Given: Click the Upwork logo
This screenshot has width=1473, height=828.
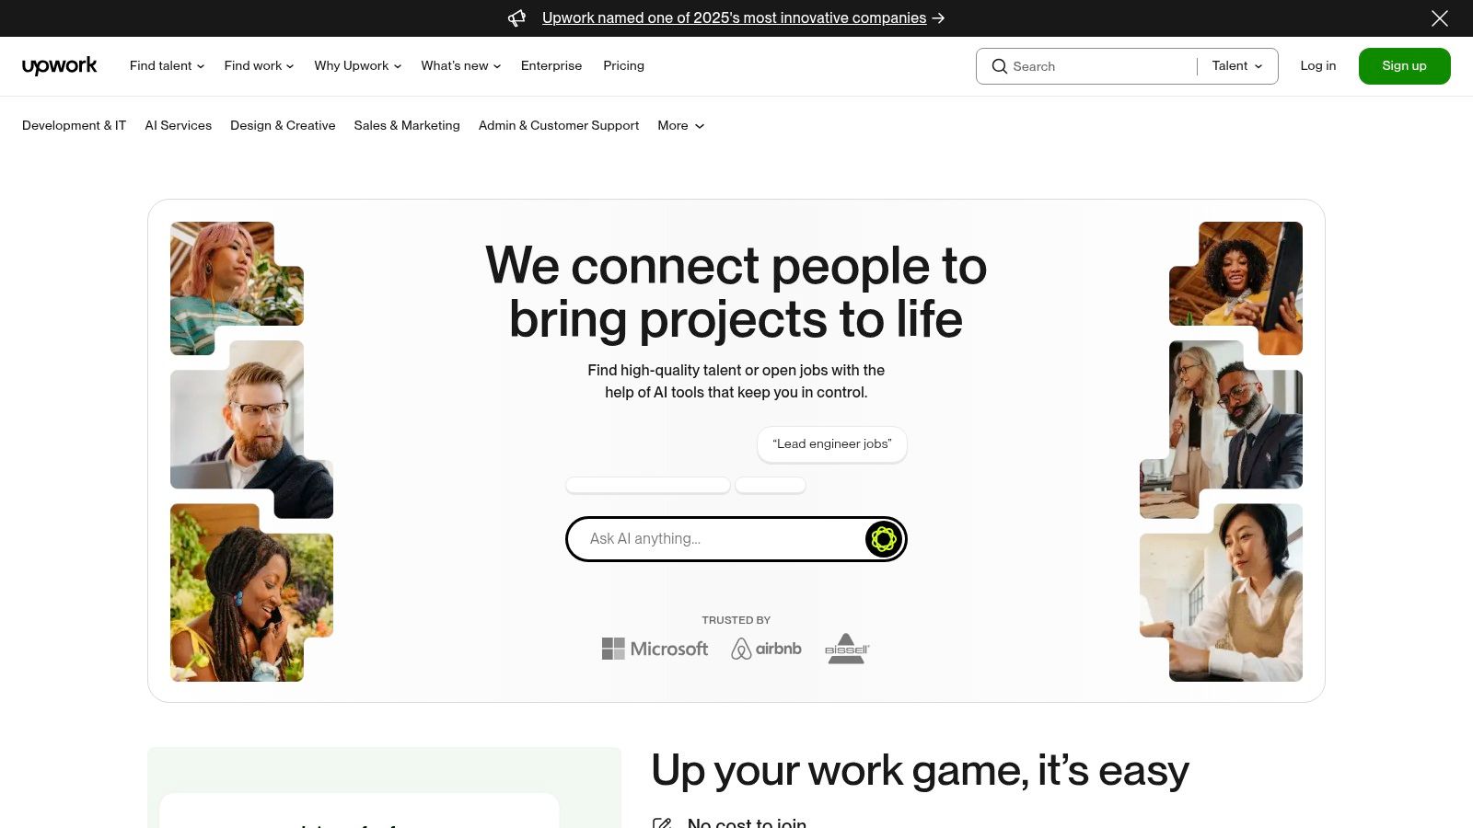Looking at the screenshot, I should coord(60,66).
